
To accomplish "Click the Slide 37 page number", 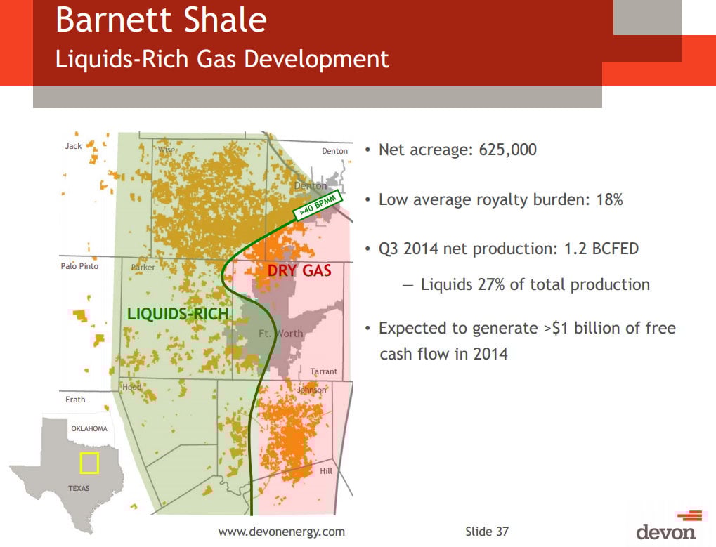I will 487,532.
